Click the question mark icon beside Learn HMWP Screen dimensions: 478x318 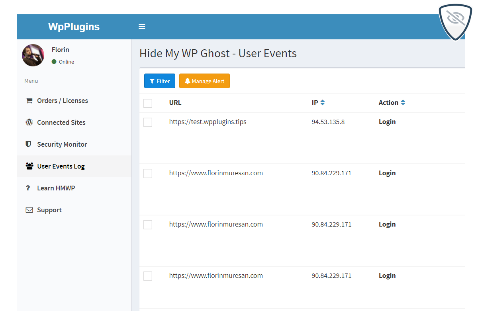(x=28, y=188)
